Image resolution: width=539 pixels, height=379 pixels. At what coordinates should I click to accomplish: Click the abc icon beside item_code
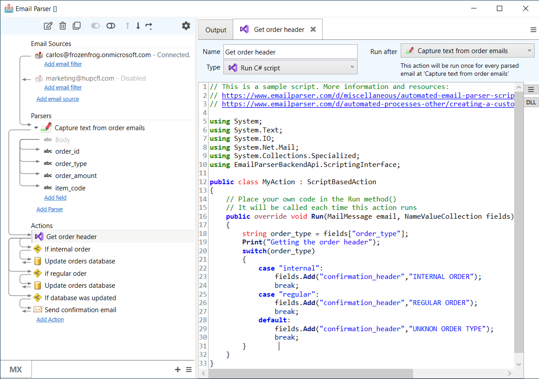(x=48, y=188)
